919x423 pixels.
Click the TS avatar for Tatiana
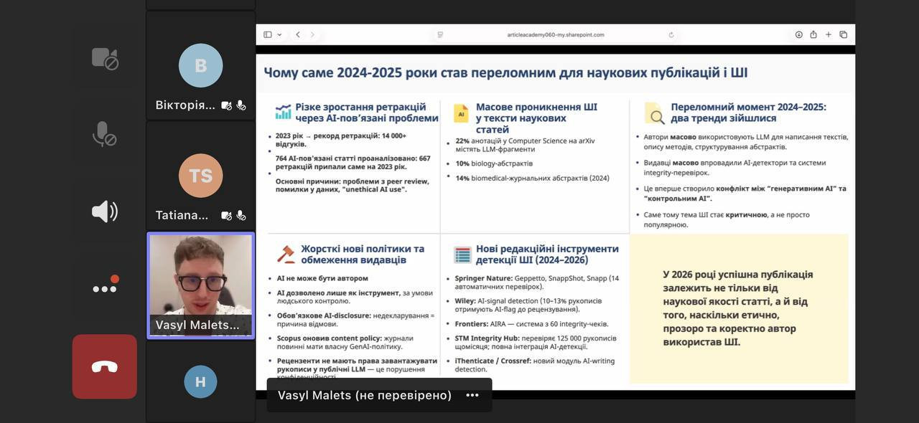200,176
